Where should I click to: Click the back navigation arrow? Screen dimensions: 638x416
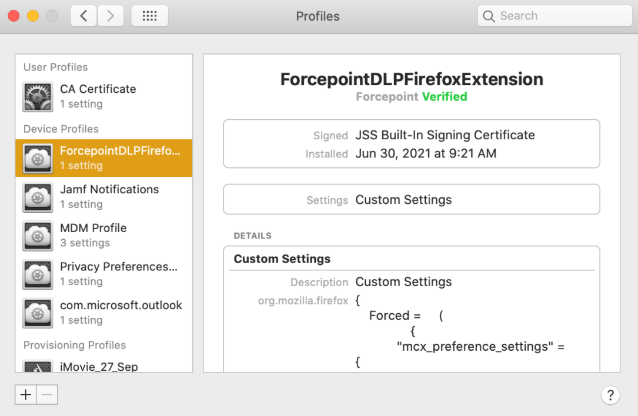click(x=83, y=16)
